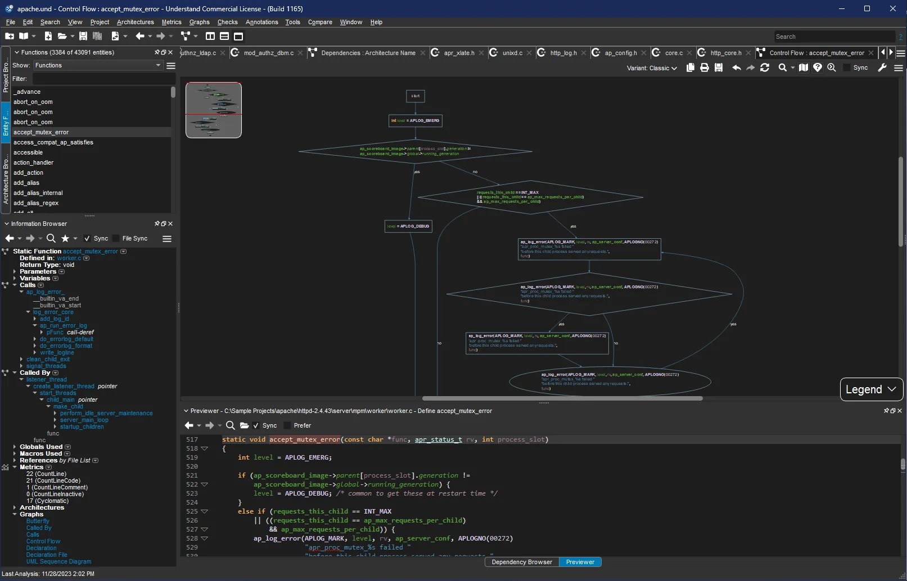Toggle Sync checkbox in graph toolbar
The height and width of the screenshot is (581, 907).
coord(847,67)
